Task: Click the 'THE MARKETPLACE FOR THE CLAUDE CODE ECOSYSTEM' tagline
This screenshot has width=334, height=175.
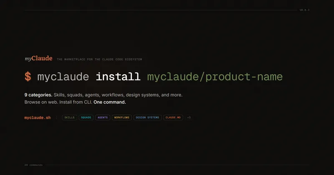Action: (99, 59)
